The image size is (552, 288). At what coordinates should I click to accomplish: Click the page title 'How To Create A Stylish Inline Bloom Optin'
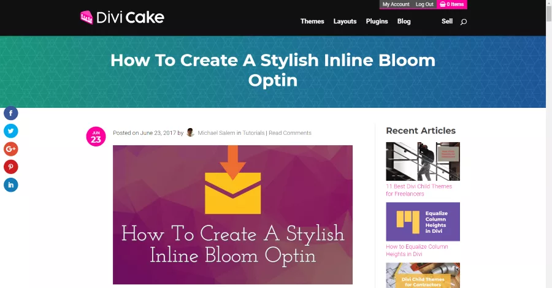pos(273,70)
